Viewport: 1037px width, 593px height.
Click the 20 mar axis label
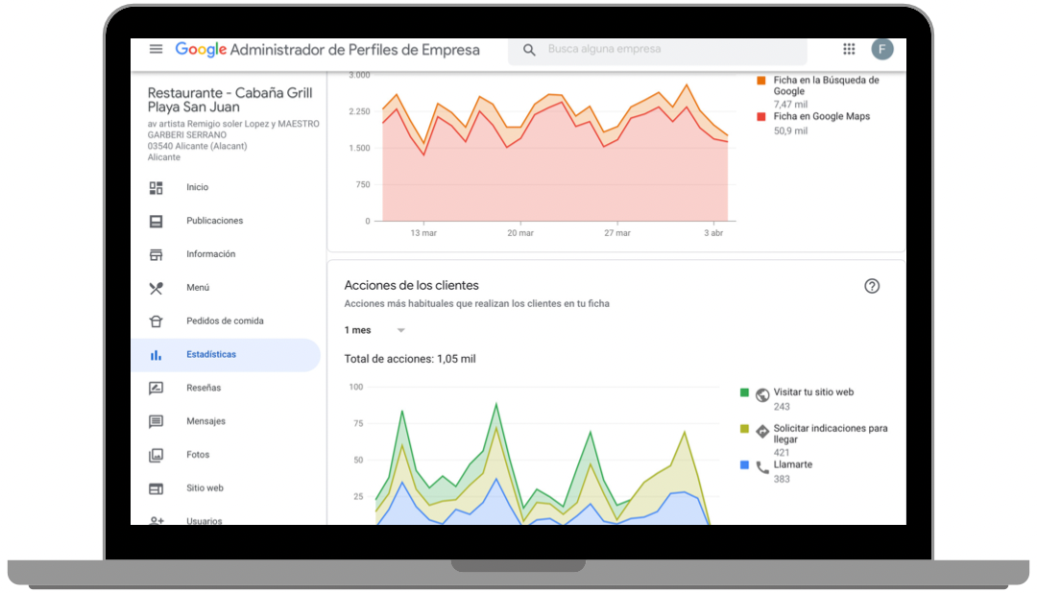click(520, 233)
